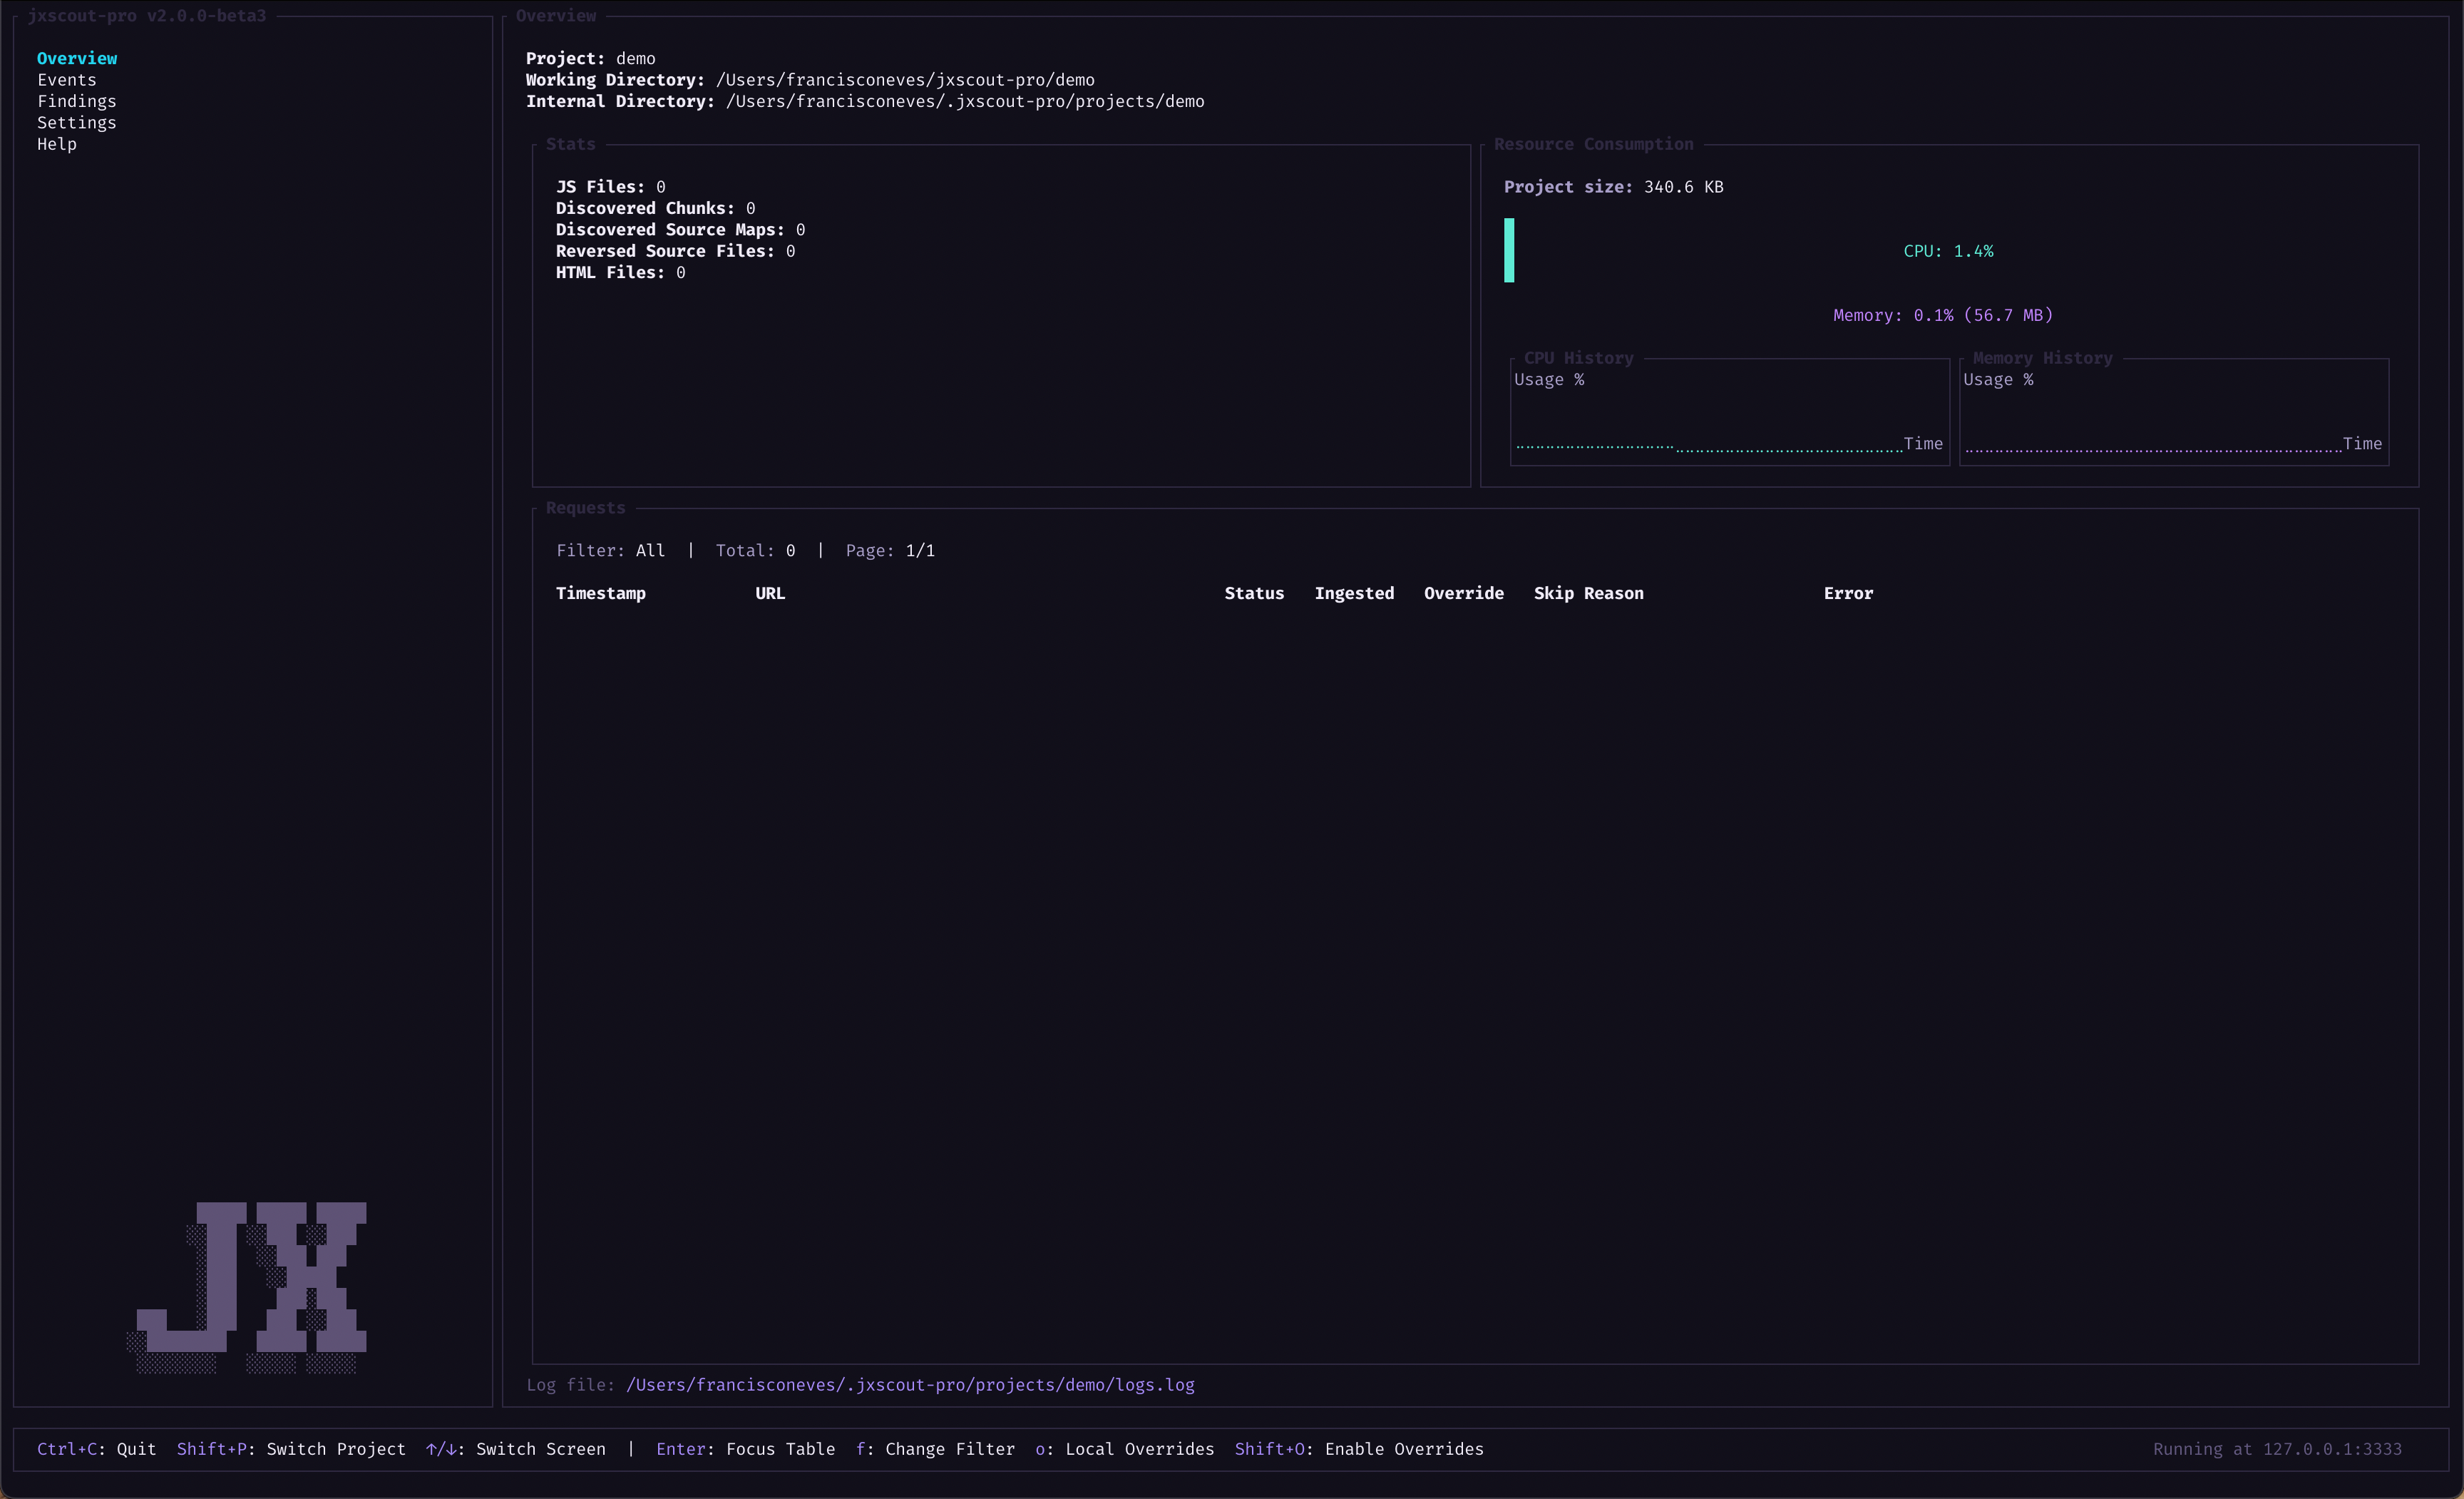This screenshot has height=1499, width=2464.
Task: Click the Project: demo line
Action: 591,58
